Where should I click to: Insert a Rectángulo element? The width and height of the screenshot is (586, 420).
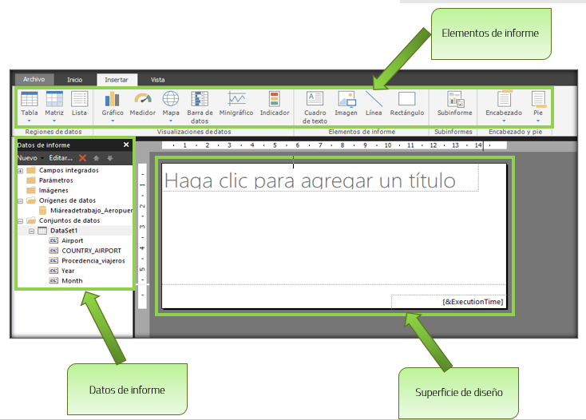pyautogui.click(x=407, y=104)
